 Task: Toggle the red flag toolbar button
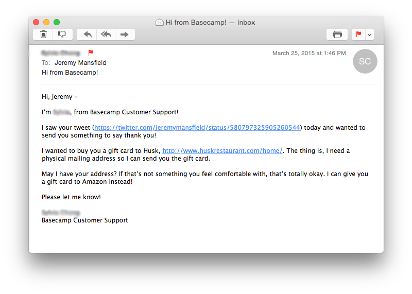358,34
